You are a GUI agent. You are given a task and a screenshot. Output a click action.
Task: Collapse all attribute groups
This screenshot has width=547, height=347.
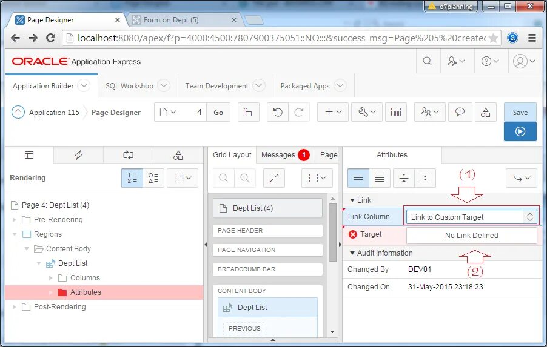pos(404,178)
